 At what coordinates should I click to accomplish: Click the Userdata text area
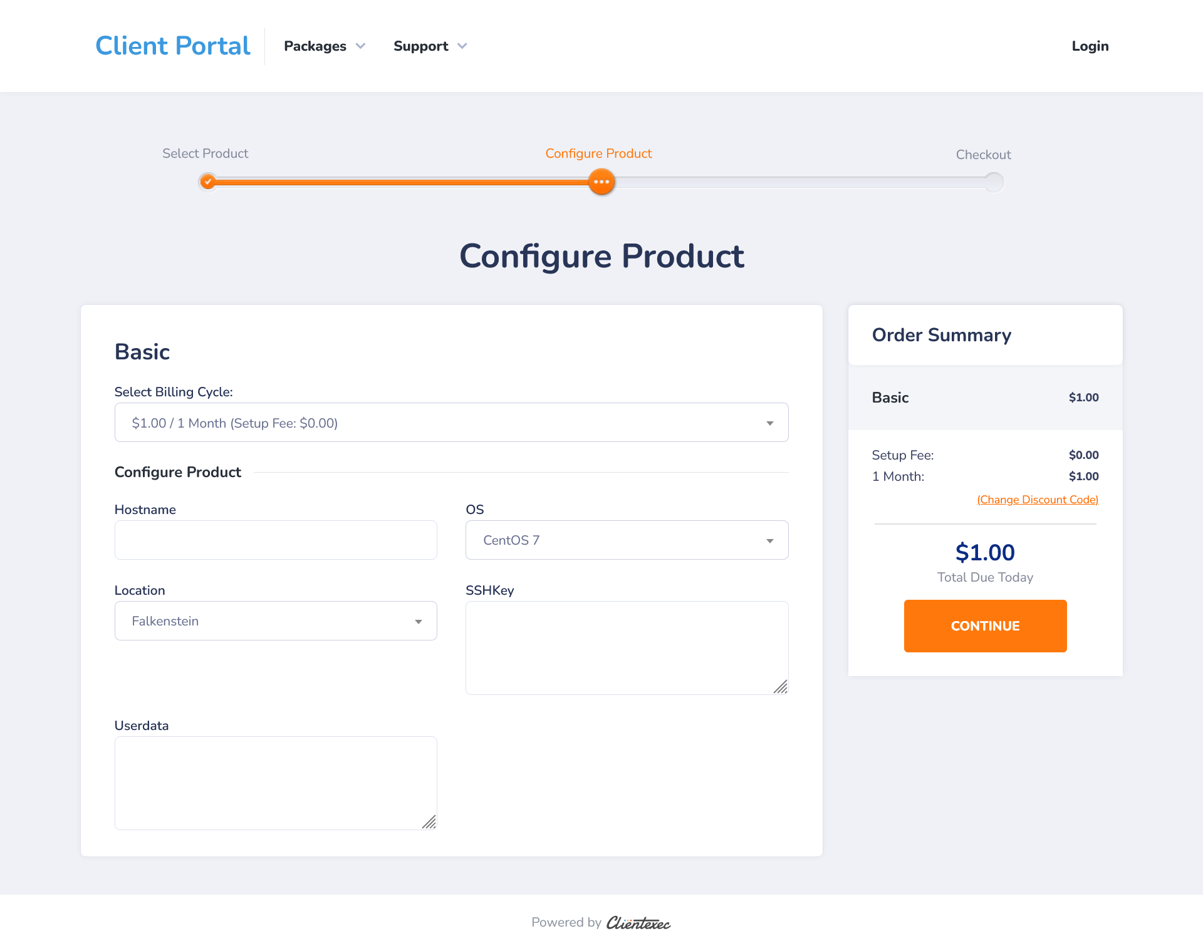(275, 781)
